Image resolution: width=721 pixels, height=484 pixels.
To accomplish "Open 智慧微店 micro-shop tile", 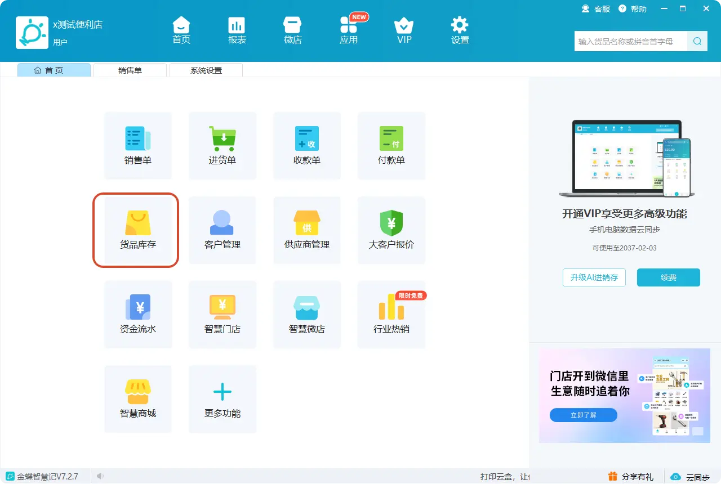I will [307, 315].
